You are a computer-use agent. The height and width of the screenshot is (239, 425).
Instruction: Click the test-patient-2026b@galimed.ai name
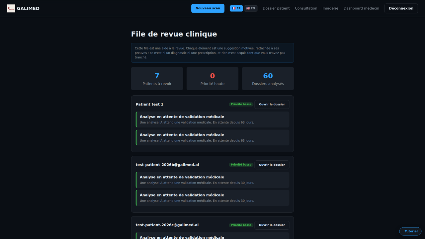(x=167, y=165)
